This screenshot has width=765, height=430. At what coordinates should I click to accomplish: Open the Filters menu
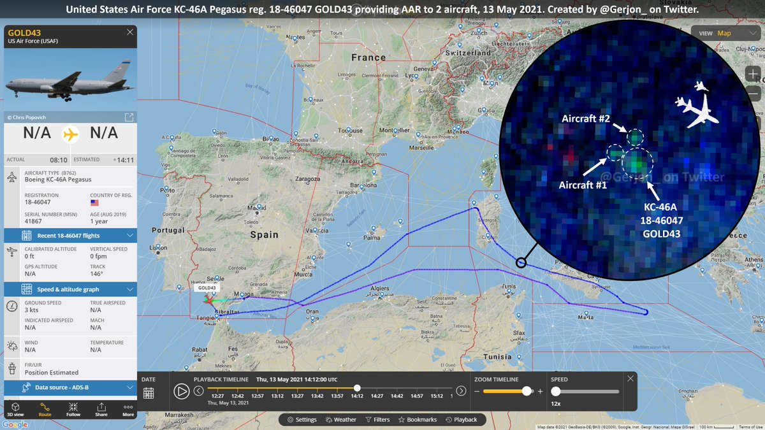pyautogui.click(x=377, y=420)
